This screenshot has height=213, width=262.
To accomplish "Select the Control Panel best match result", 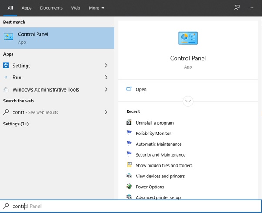I will pos(57,38).
